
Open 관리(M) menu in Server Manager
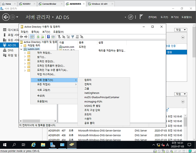point(152,17)
